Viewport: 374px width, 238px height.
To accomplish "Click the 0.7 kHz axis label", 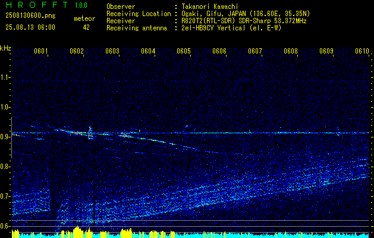I will click(5, 196).
